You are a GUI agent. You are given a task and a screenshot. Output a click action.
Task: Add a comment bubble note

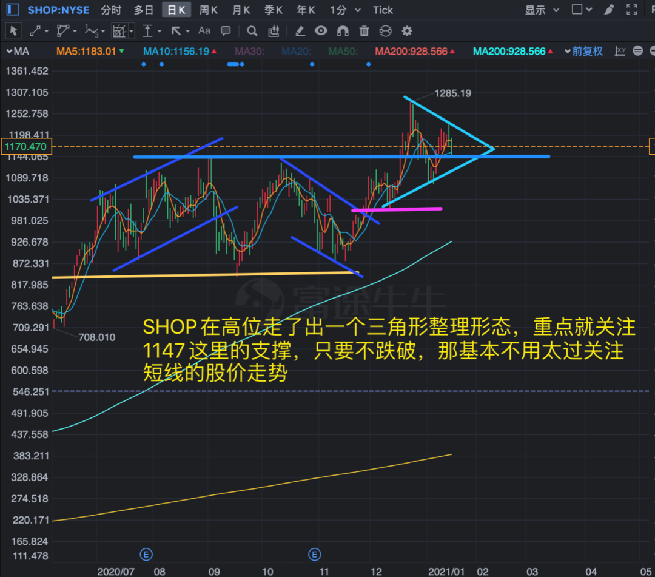click(226, 31)
